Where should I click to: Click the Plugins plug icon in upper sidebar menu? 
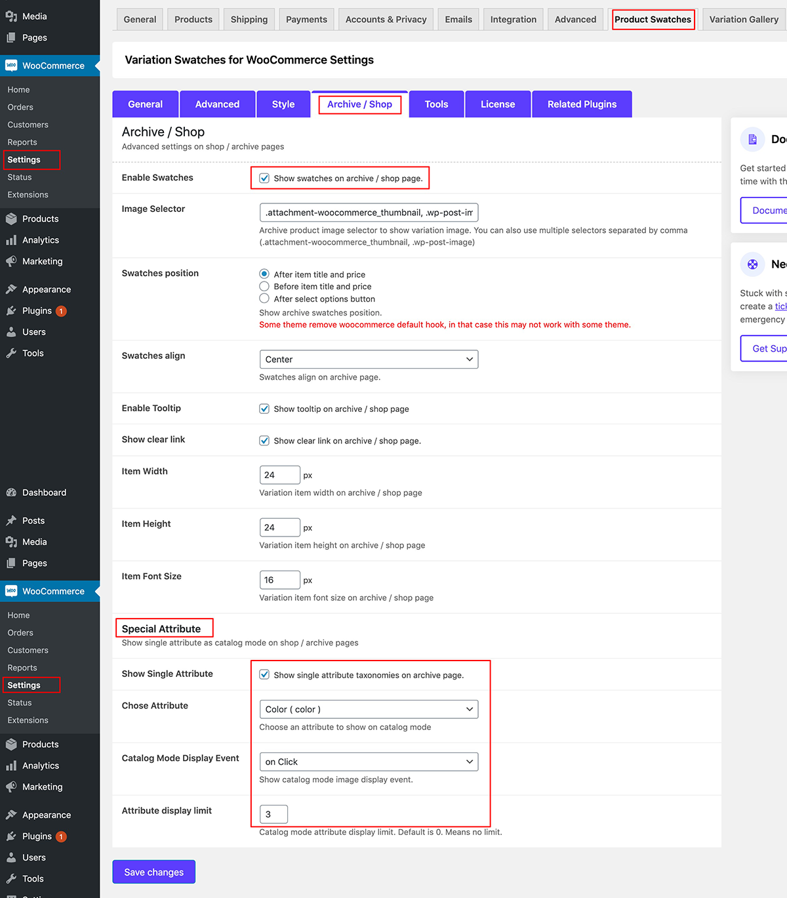coord(11,311)
